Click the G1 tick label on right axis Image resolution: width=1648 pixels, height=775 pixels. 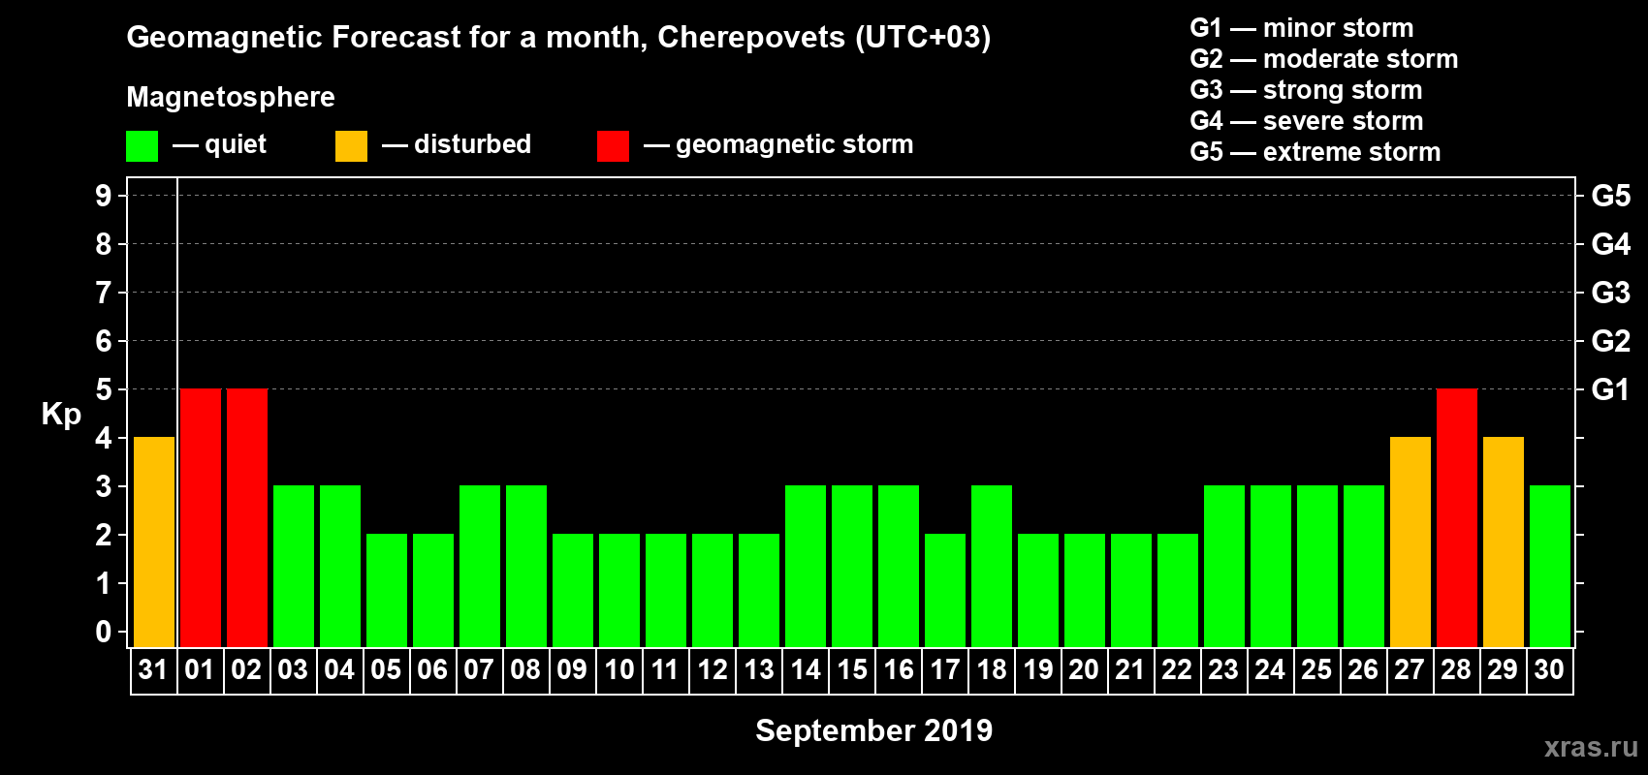point(1611,389)
